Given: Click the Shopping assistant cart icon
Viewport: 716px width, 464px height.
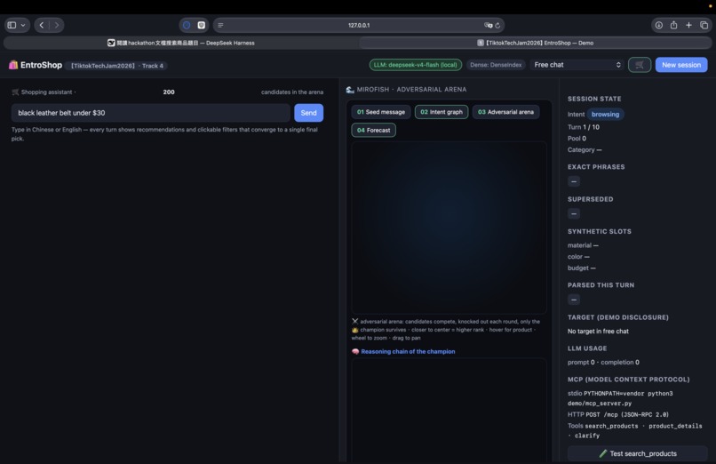Looking at the screenshot, I should pos(15,92).
